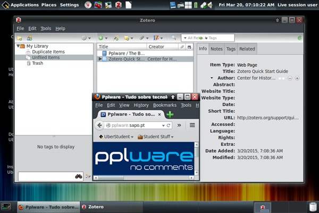Sort items by Title column header
Viewport: 319px width, 213px height.
(122, 47)
